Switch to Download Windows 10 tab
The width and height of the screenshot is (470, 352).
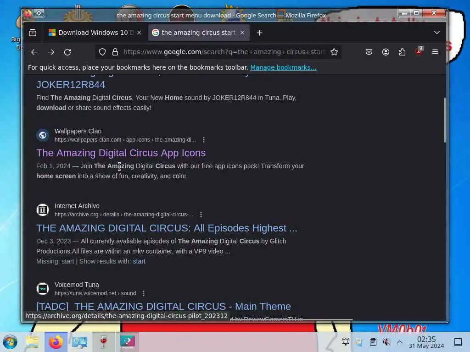click(95, 33)
